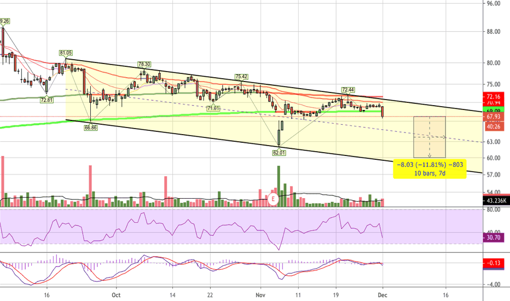Click the 63.00 price axis label
Screen dimensions: 510x301
click(x=494, y=142)
